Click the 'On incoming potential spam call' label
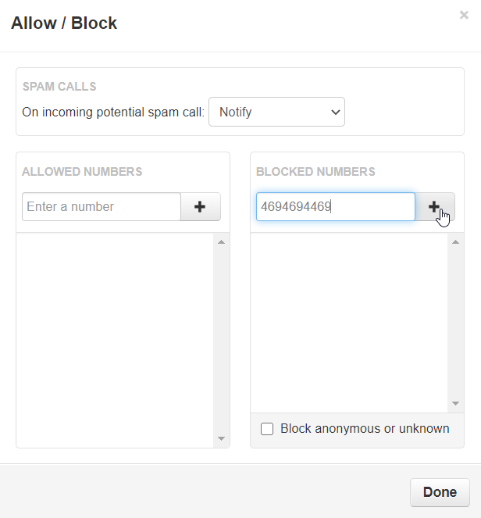 (x=113, y=112)
